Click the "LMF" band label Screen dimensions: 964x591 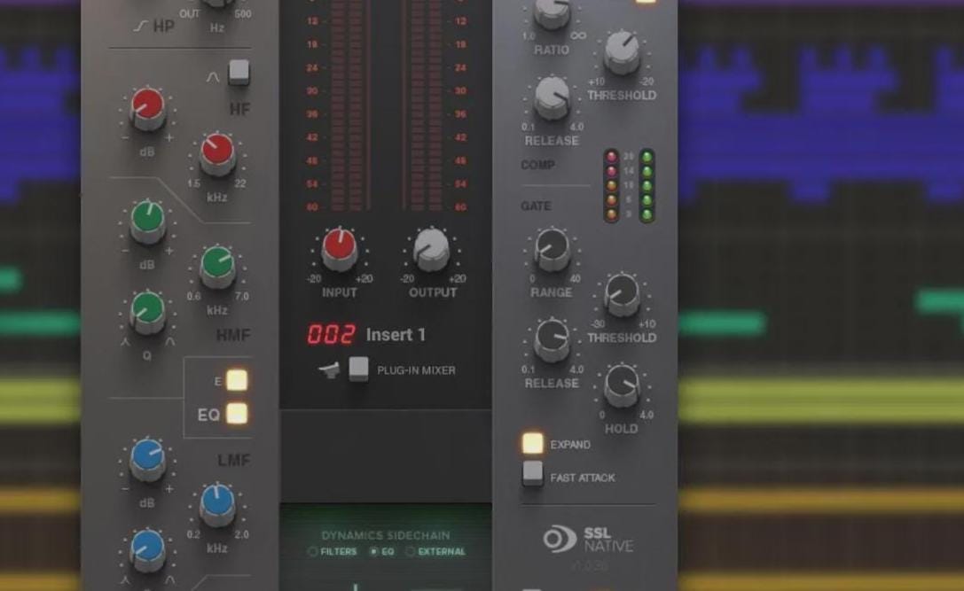233,460
